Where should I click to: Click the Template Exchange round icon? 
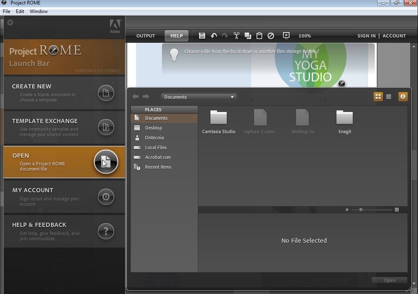tap(106, 127)
